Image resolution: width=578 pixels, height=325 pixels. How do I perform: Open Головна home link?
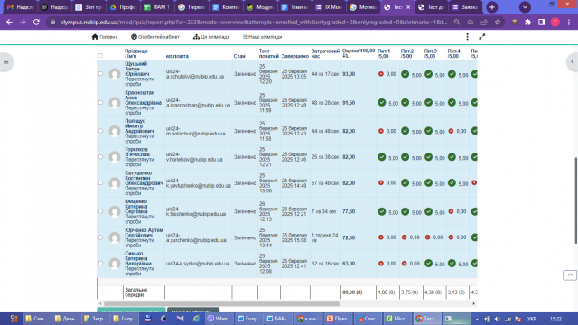pyautogui.click(x=105, y=37)
